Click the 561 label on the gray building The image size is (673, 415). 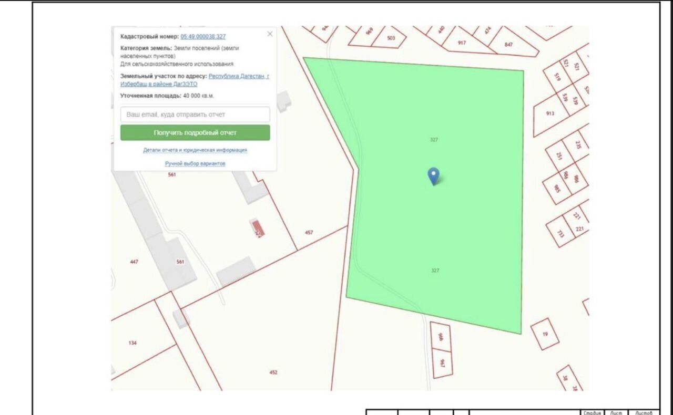pyautogui.click(x=180, y=262)
